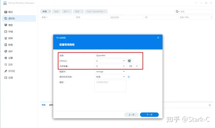Screen dimensions: 215x128
Task: Sort by 运行主机 column header
Action: pos(127,17)
